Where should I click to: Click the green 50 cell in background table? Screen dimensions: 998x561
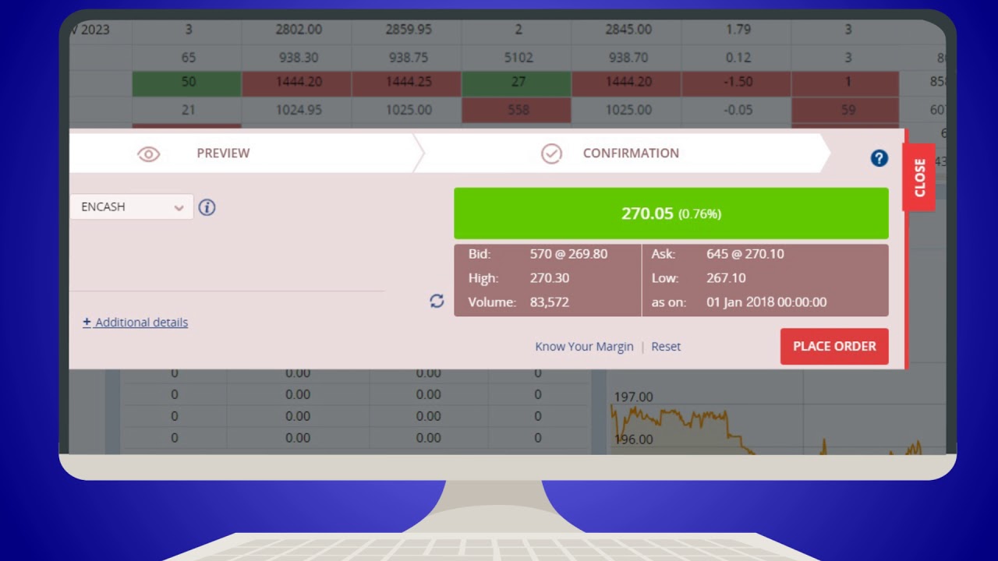click(187, 82)
